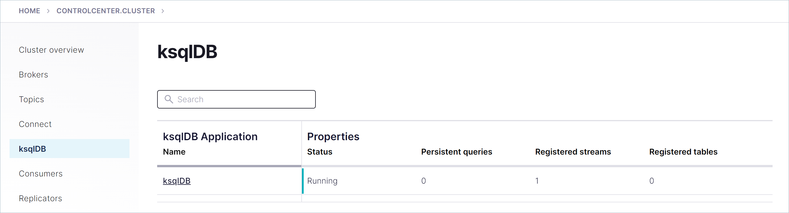Click the Running status cell
789x213 pixels.
pos(322,181)
